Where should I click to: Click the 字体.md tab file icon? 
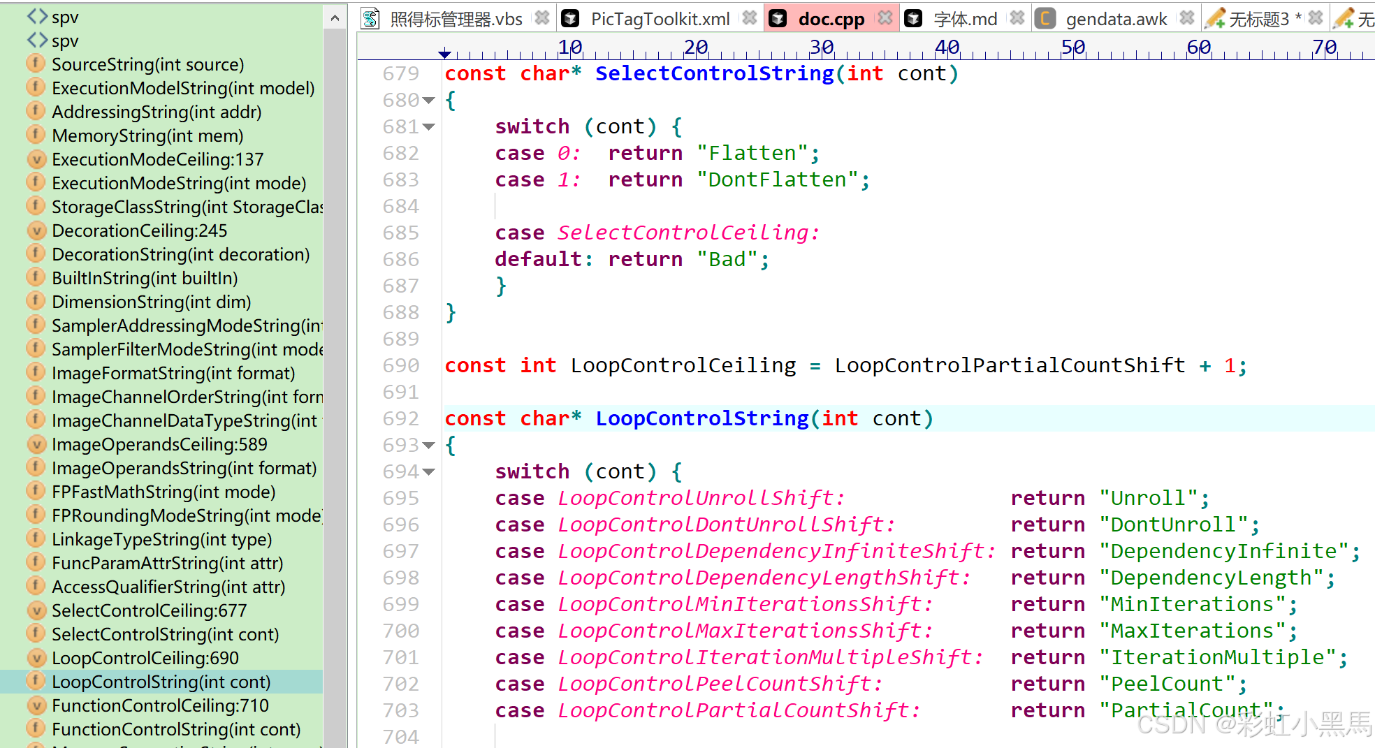coord(913,18)
